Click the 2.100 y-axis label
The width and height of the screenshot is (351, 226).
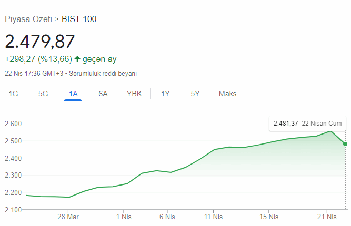(x=13, y=210)
